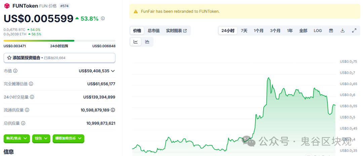This screenshot has height=156, width=363.
Task: Click external link icon on 实时图表
Action: click(185, 31)
